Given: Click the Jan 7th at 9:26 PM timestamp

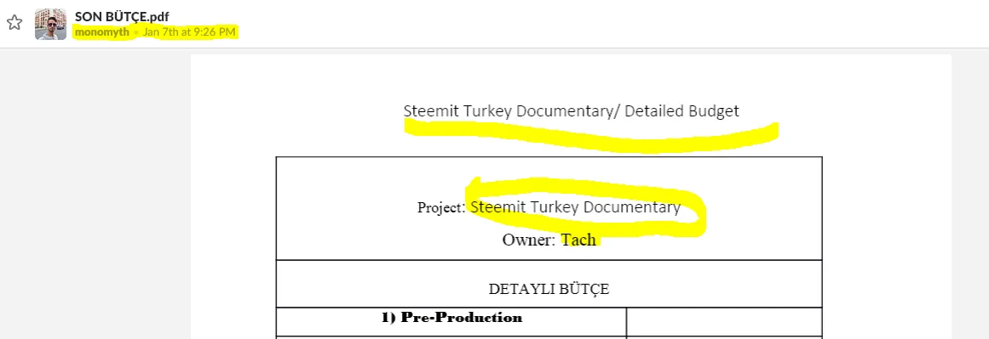Looking at the screenshot, I should tap(189, 32).
